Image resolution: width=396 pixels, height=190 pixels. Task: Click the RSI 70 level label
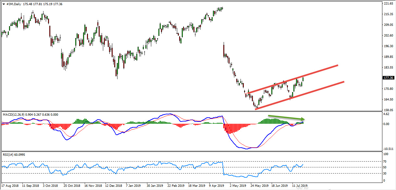[385, 161]
